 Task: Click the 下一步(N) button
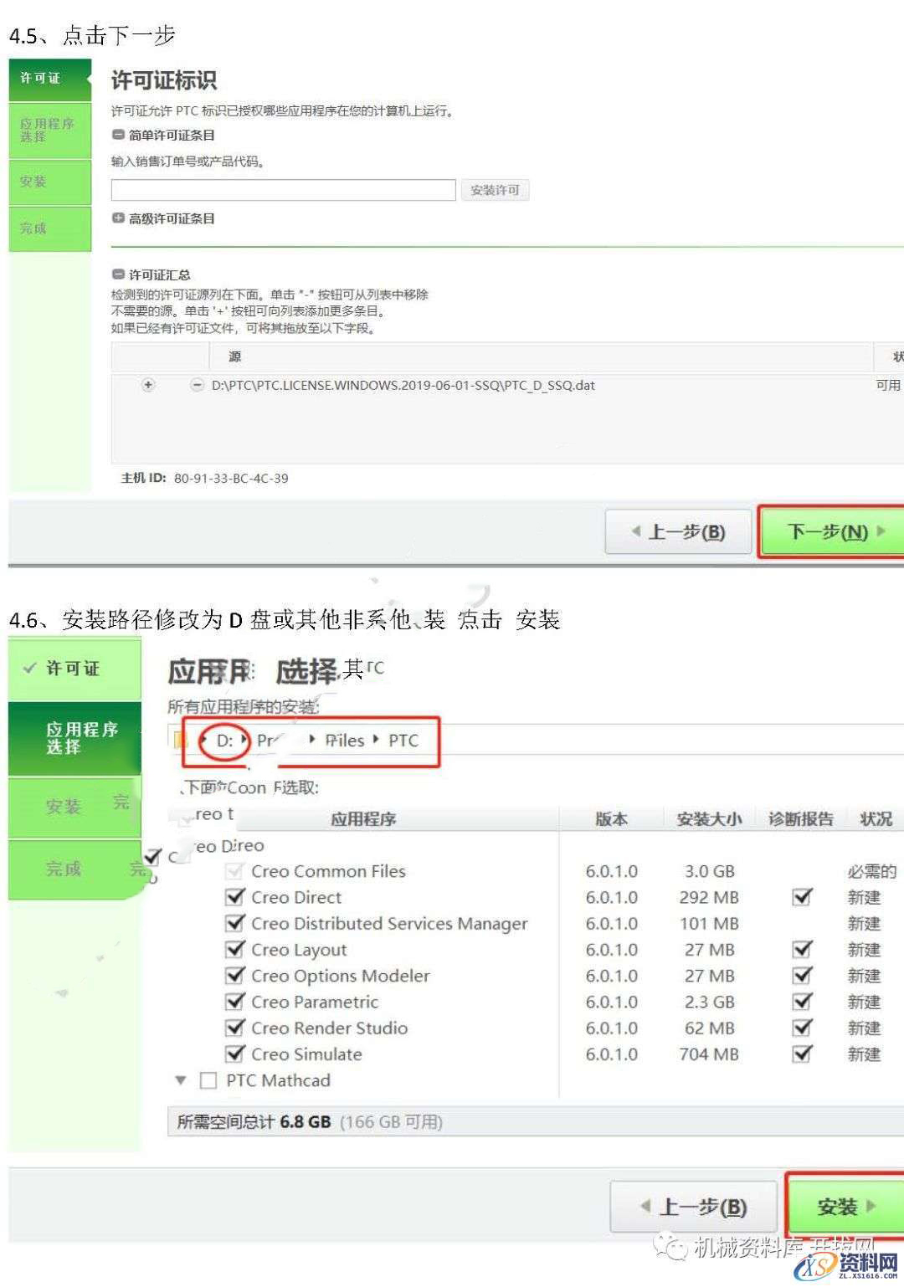pos(831,531)
